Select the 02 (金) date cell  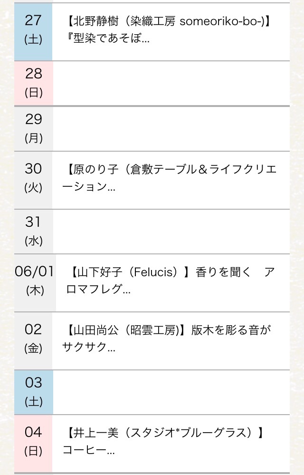click(33, 341)
